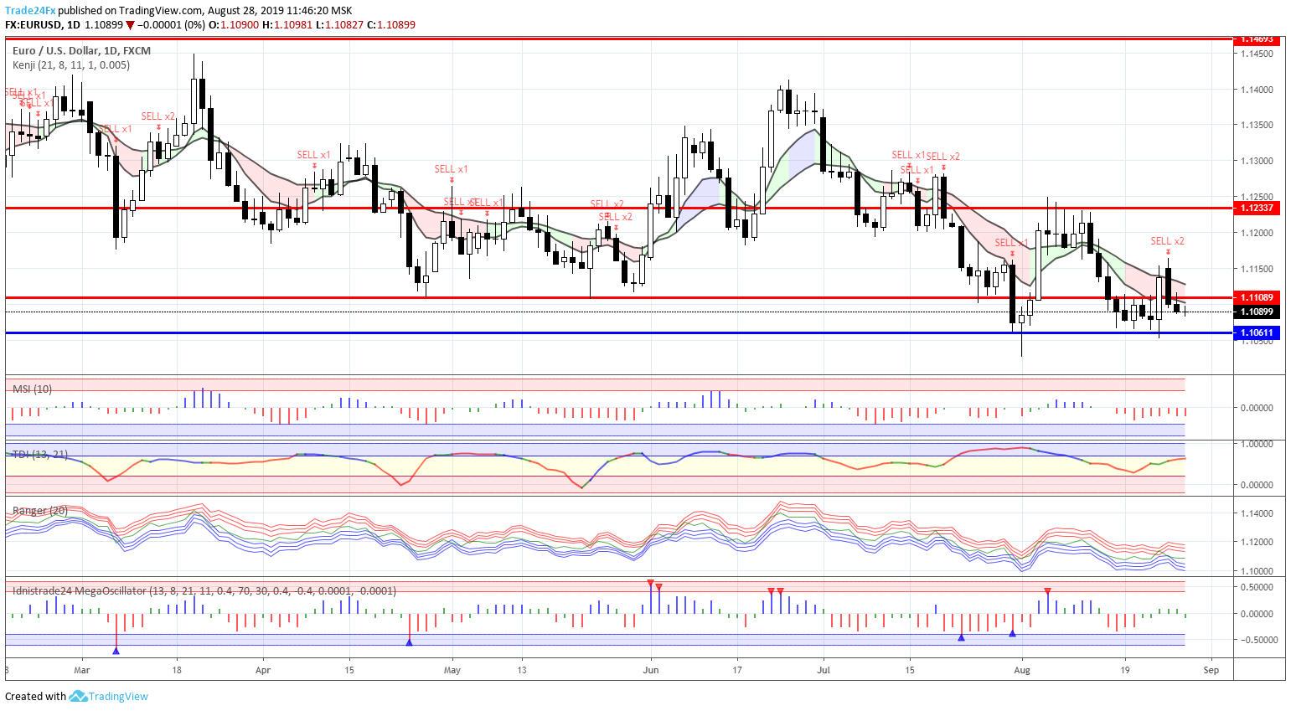The height and width of the screenshot is (711, 1291).
Task: Click the Kenji (21, 8, 11, 1, 0.005) indicator label
Action: click(71, 64)
